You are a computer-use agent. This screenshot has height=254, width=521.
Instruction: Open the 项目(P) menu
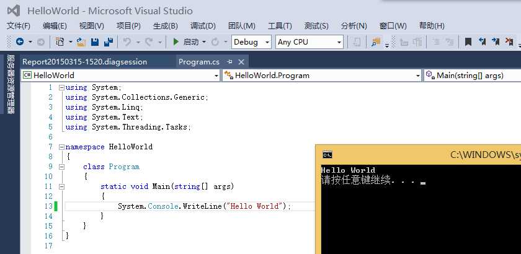(128, 25)
